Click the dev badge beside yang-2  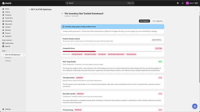(x=196, y=3)
